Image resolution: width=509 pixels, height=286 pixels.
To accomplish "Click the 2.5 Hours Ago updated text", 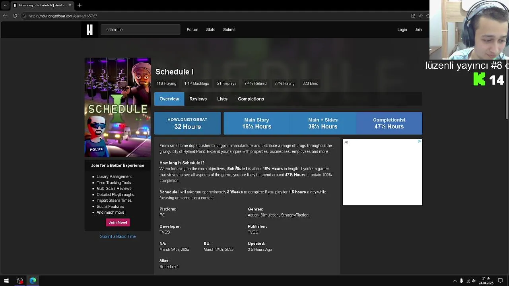I will (x=260, y=249).
